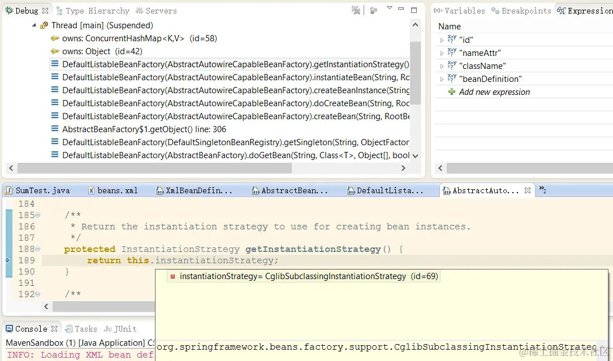613x361 pixels.
Task: Fold the method at line 188
Action: click(37, 249)
